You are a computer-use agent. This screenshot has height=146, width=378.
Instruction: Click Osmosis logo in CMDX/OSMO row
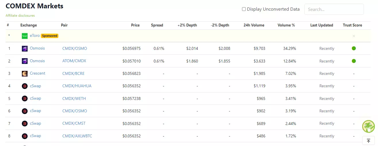pos(25,49)
